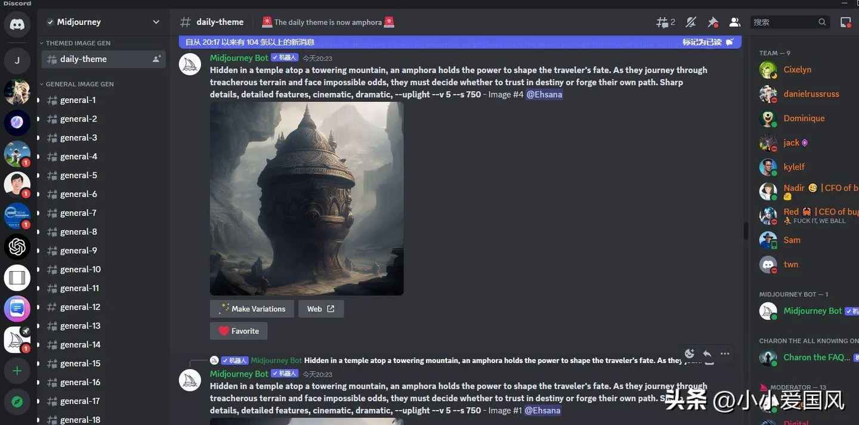Open the blue chat-bubble server icon
This screenshot has height=425, width=859.
[x=17, y=308]
